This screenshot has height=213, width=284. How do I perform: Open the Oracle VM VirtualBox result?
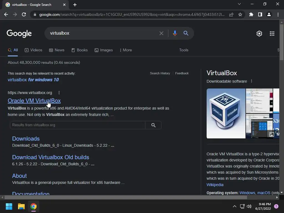(34, 101)
